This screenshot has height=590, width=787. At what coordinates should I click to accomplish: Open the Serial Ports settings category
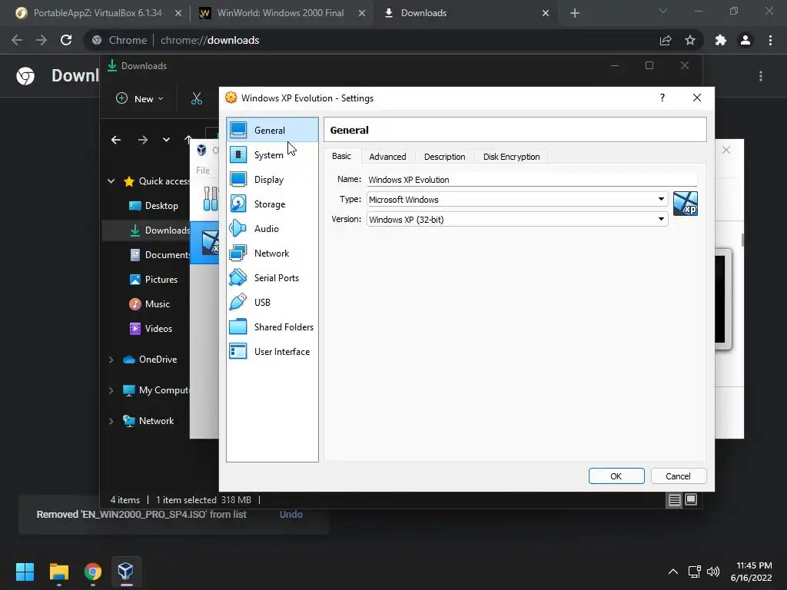(x=272, y=277)
